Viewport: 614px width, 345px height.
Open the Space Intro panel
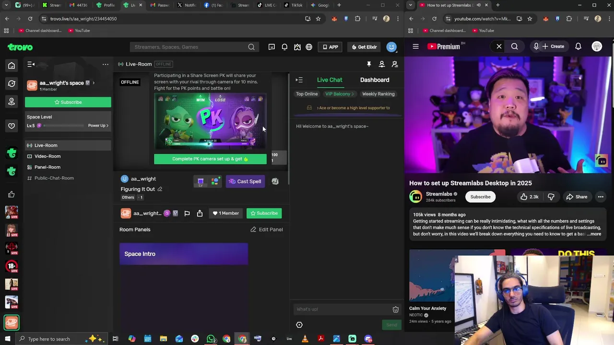(x=184, y=254)
